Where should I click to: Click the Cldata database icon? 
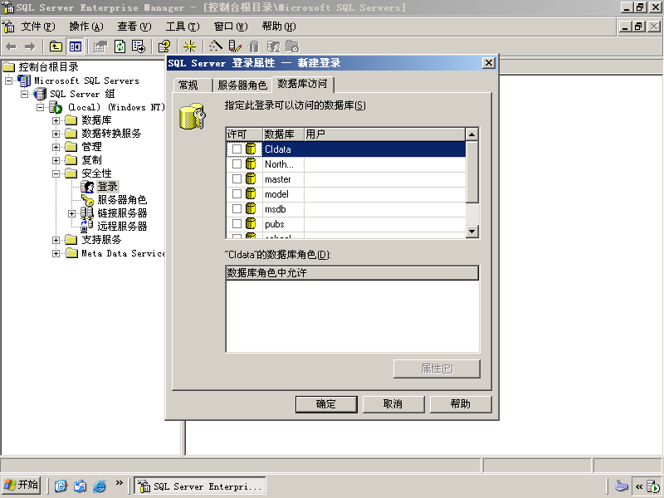[x=251, y=149]
